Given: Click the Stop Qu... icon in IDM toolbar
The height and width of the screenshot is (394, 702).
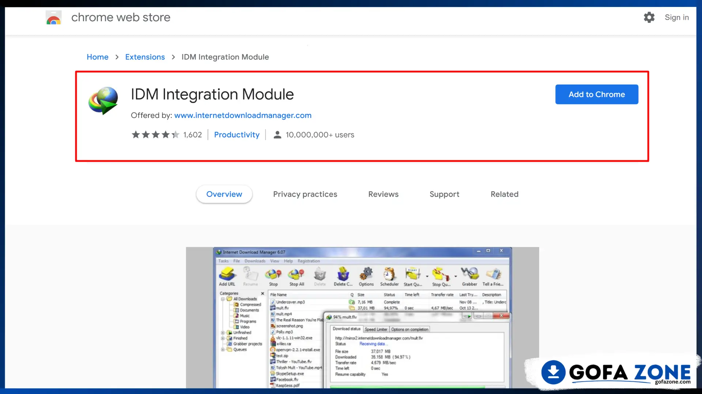Looking at the screenshot, I should (x=441, y=277).
